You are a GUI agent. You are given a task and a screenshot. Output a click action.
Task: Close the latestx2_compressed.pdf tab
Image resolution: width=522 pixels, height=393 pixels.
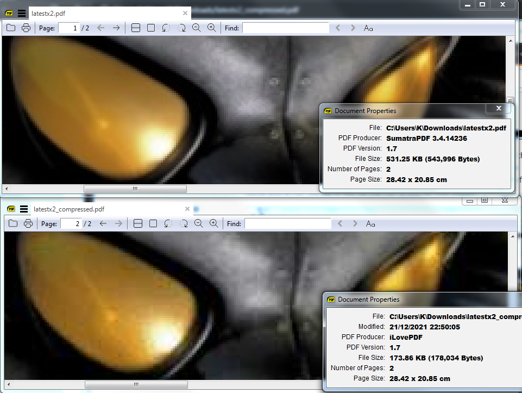(x=187, y=209)
